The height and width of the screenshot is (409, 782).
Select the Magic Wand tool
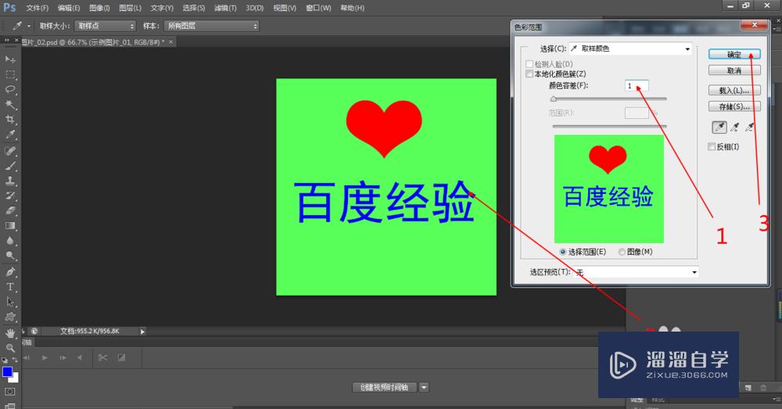click(10, 105)
